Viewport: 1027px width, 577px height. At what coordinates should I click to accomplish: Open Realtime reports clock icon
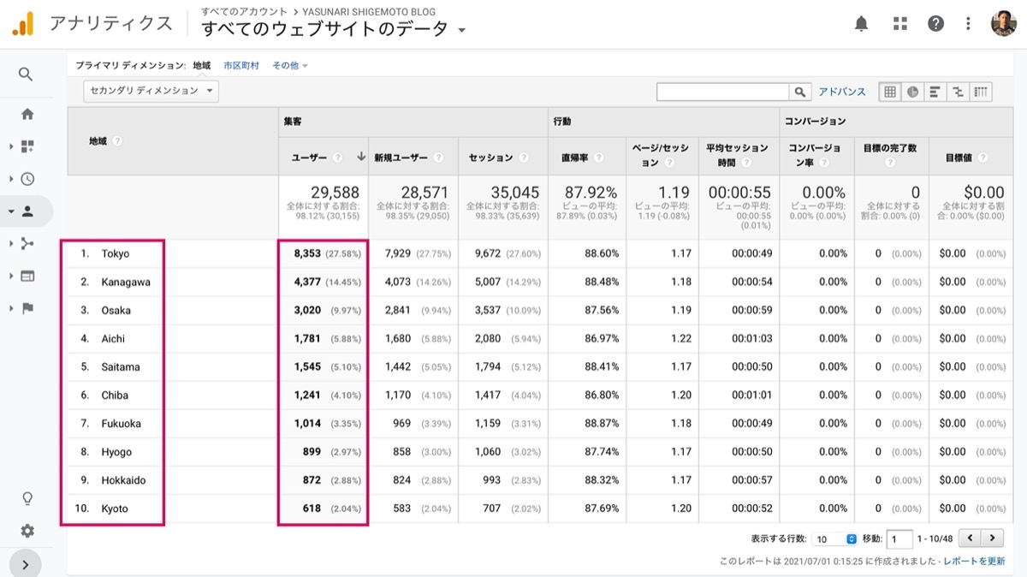click(x=27, y=179)
